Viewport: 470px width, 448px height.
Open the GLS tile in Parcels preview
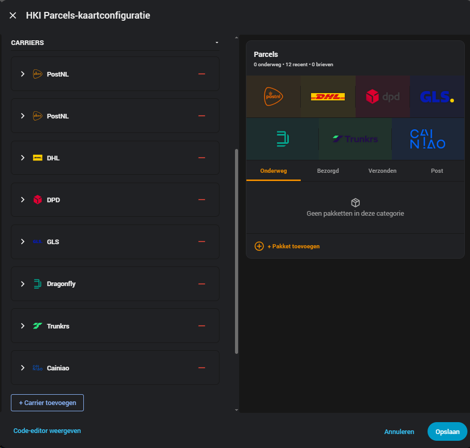[x=437, y=97]
